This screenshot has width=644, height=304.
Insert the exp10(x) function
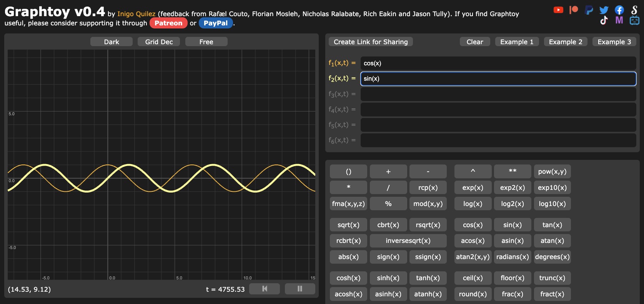[x=552, y=188]
